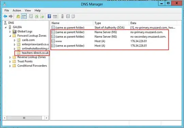Click the Up One Level folder icon
184x128 pixels.
tap(18, 16)
